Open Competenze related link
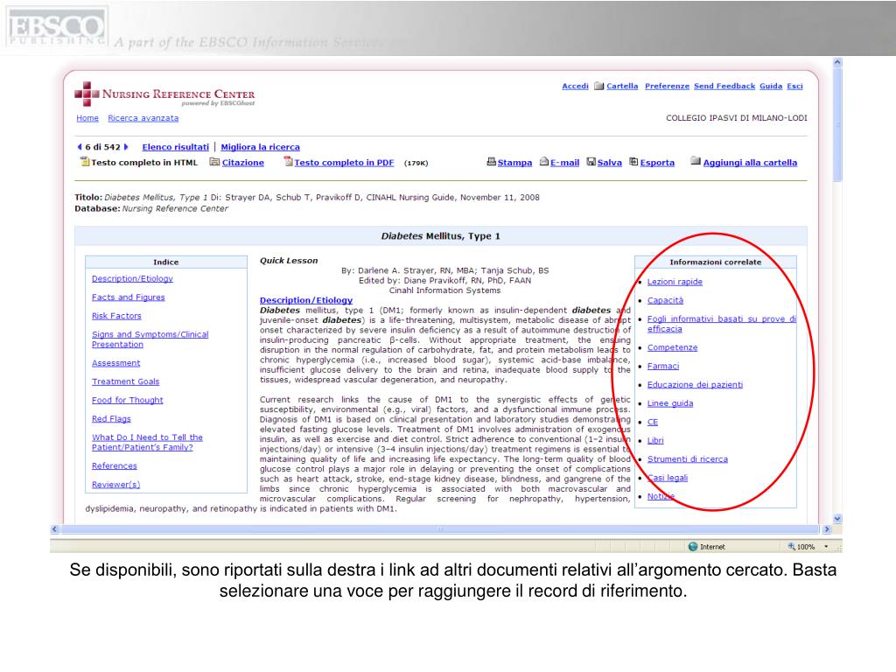 pyautogui.click(x=672, y=347)
